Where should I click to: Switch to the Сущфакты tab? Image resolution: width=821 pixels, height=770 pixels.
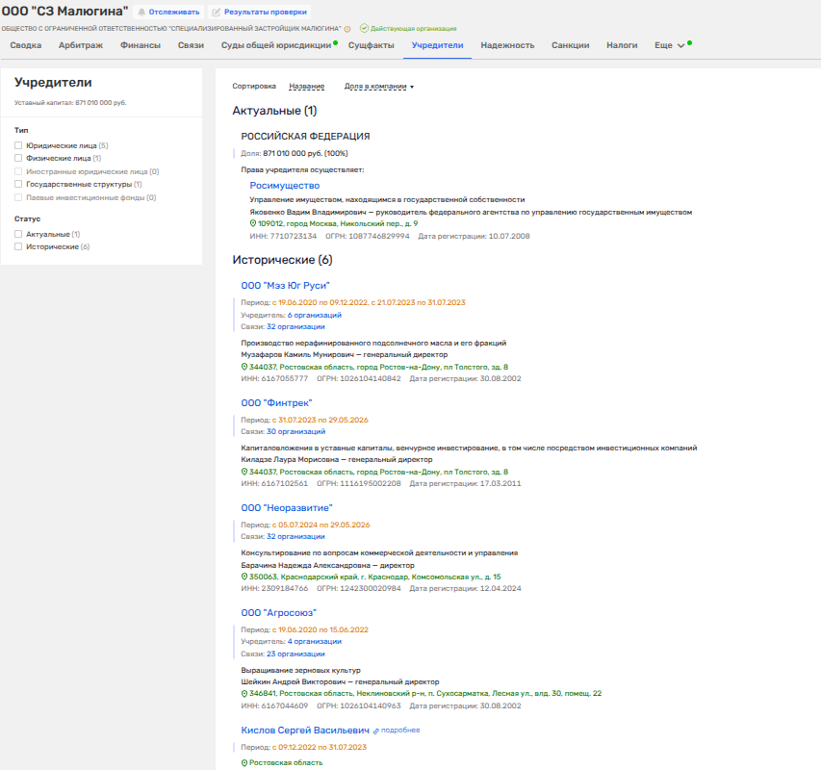(372, 45)
